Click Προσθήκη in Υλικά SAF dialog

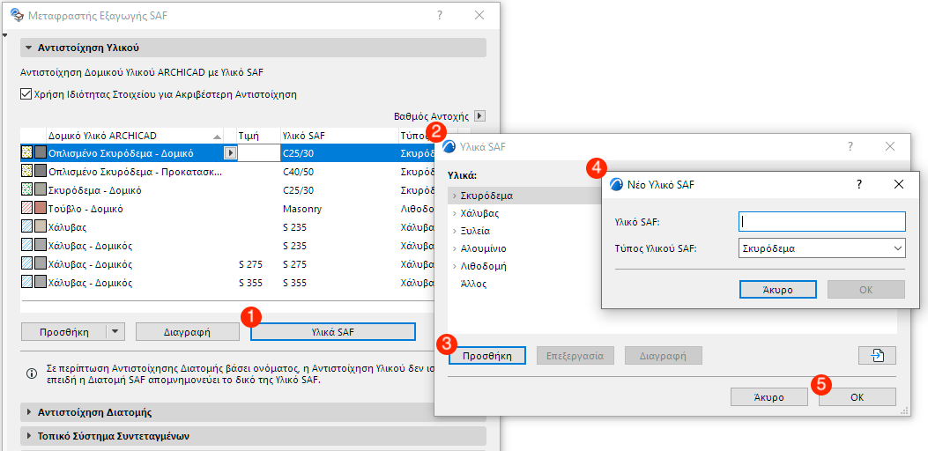[x=487, y=356]
